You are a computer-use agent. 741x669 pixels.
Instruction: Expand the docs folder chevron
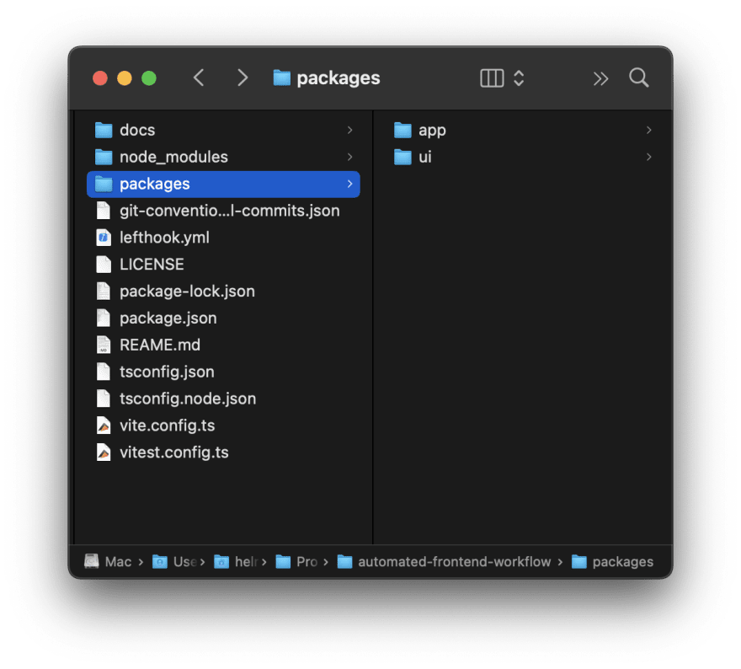349,130
